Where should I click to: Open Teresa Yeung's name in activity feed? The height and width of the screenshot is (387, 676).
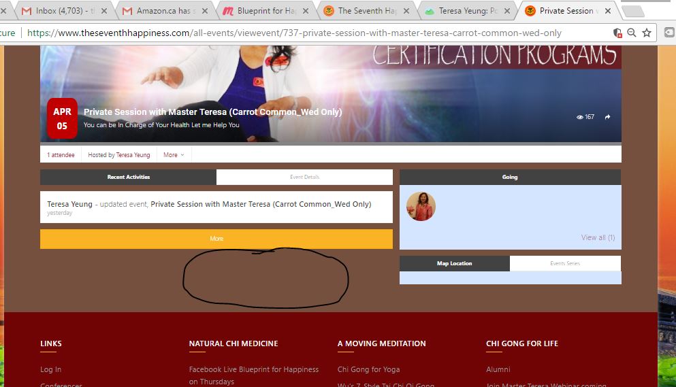click(70, 204)
